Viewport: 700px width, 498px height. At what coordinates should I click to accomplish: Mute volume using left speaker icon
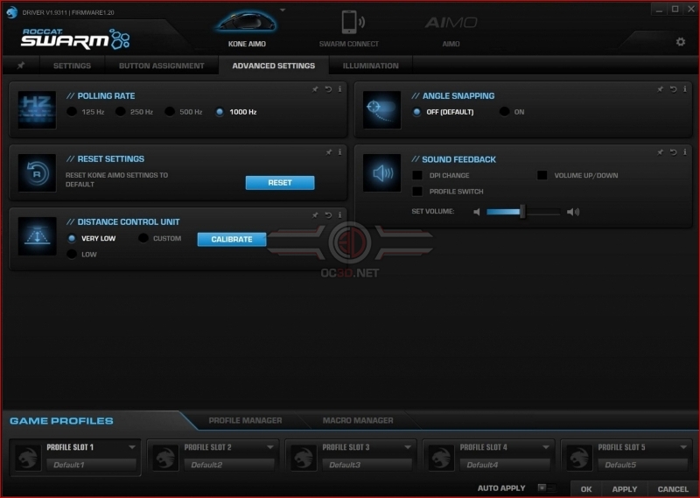click(476, 212)
